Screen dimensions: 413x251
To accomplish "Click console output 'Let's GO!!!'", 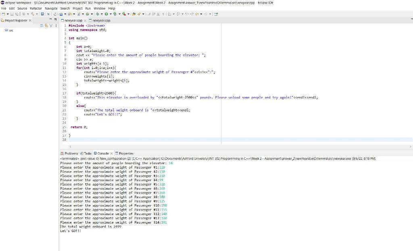I will [71, 231].
